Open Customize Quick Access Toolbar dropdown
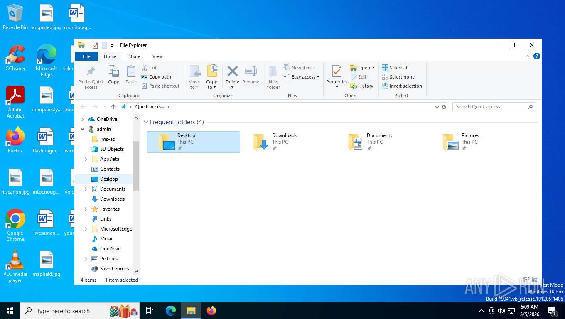565x319 pixels. tap(112, 46)
